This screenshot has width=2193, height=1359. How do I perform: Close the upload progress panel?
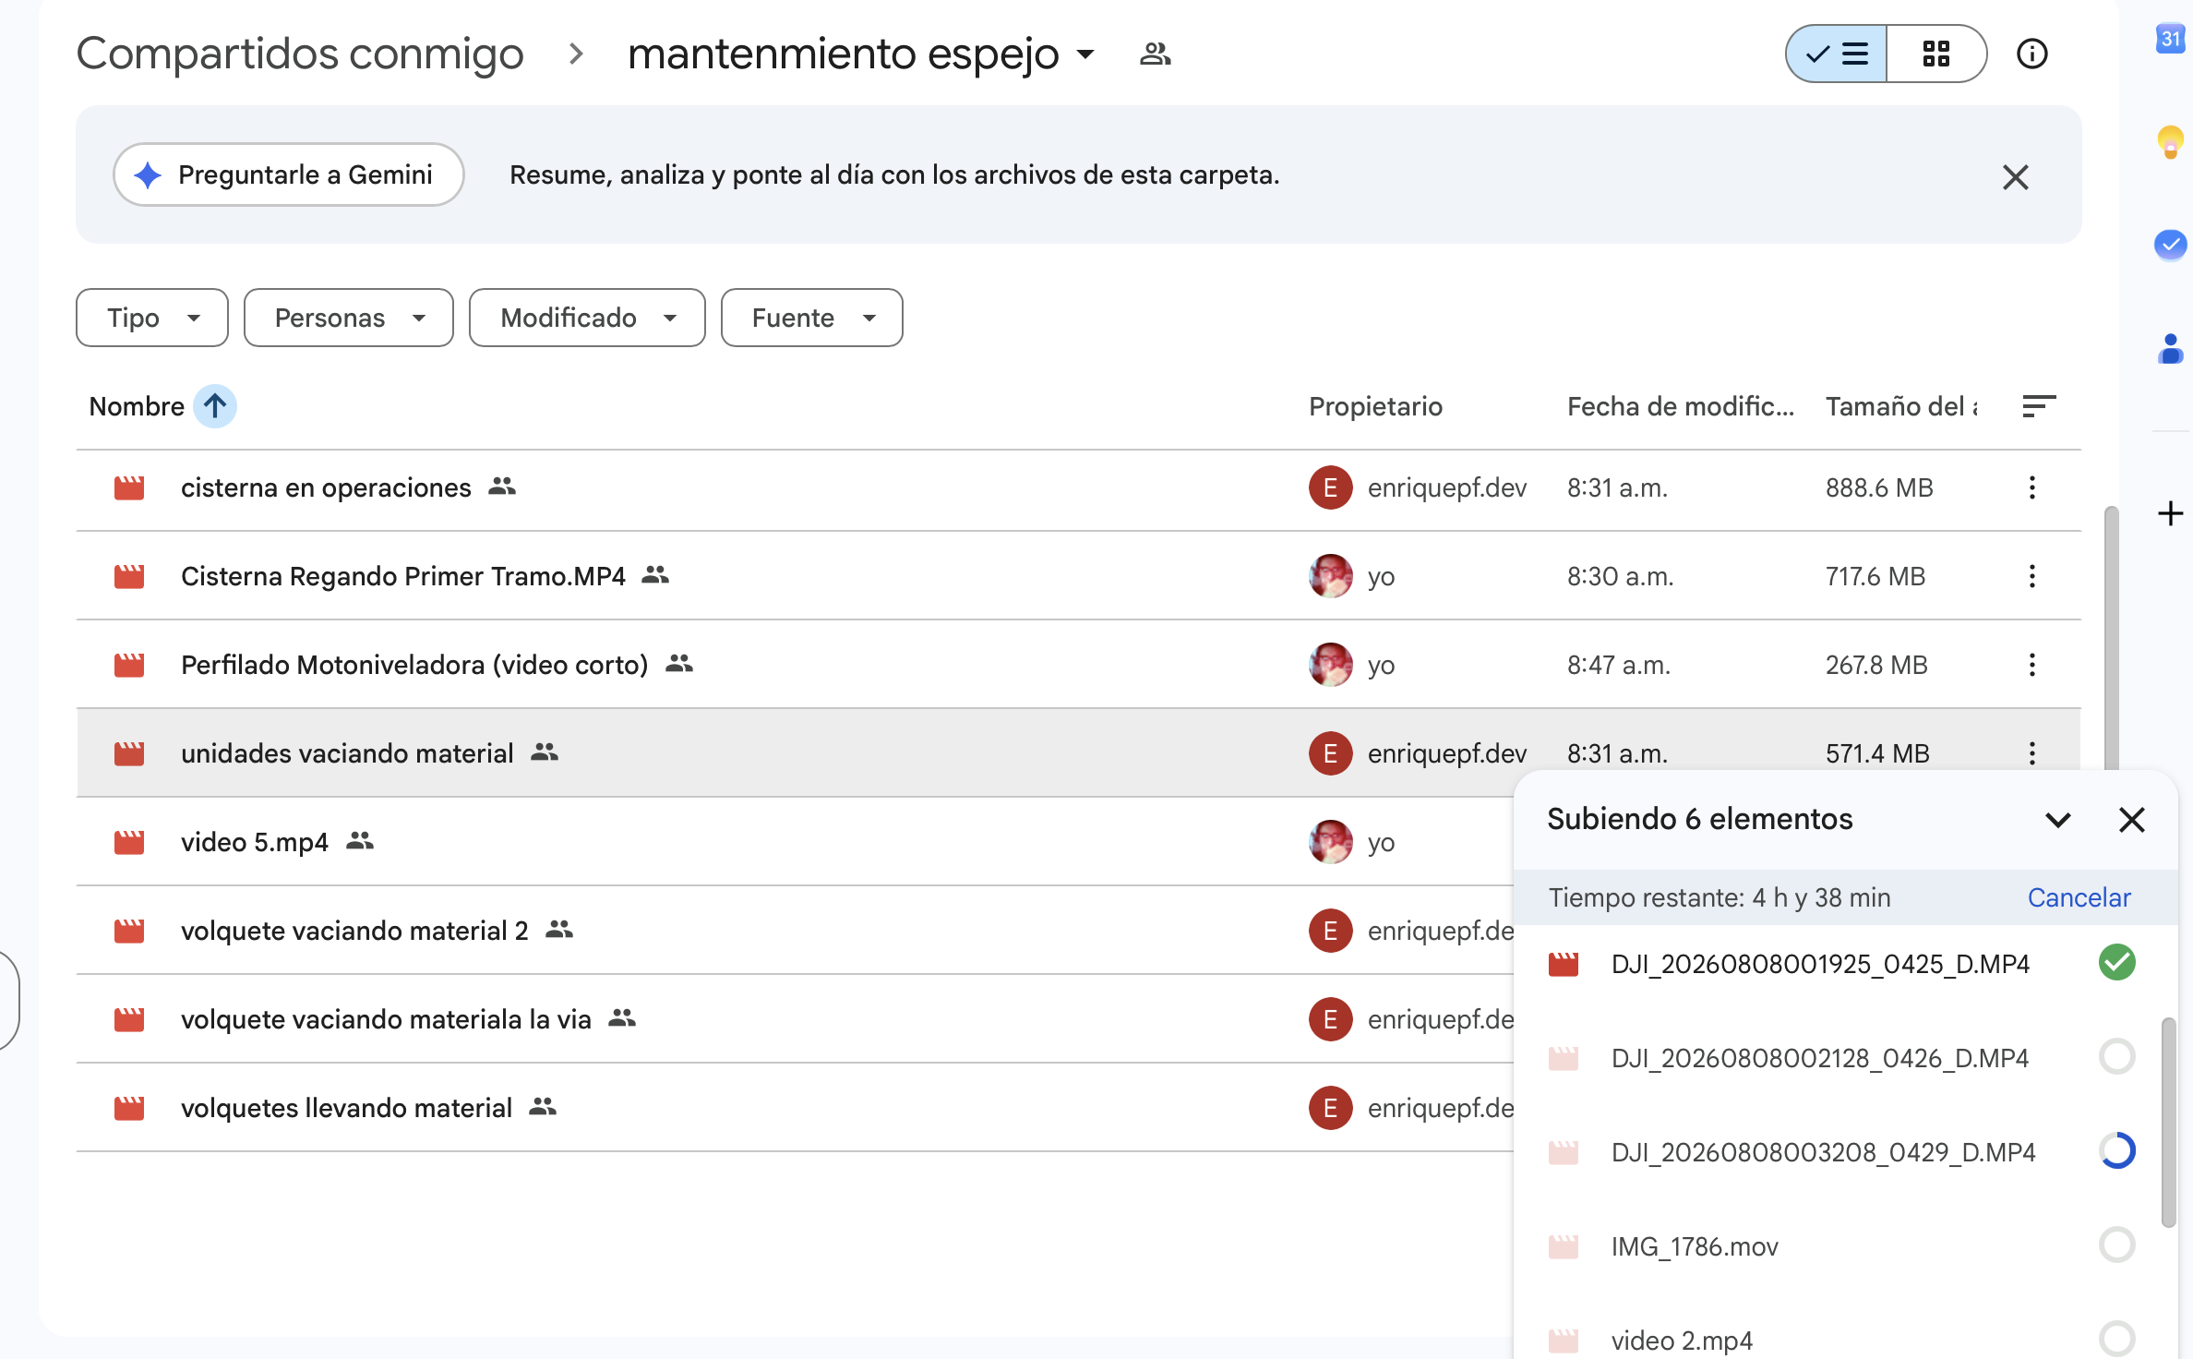point(2132,819)
